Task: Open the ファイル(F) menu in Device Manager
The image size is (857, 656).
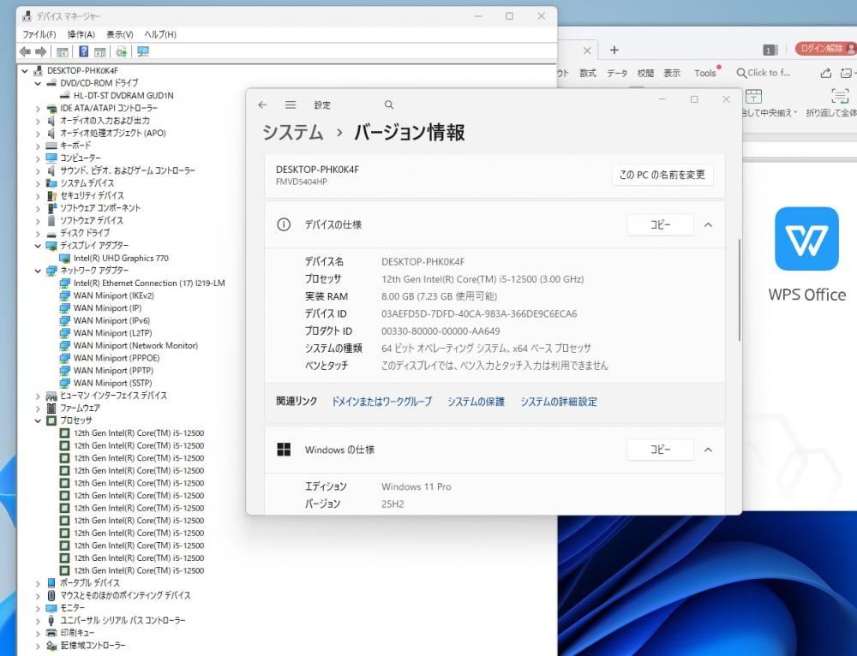Action: pyautogui.click(x=39, y=34)
